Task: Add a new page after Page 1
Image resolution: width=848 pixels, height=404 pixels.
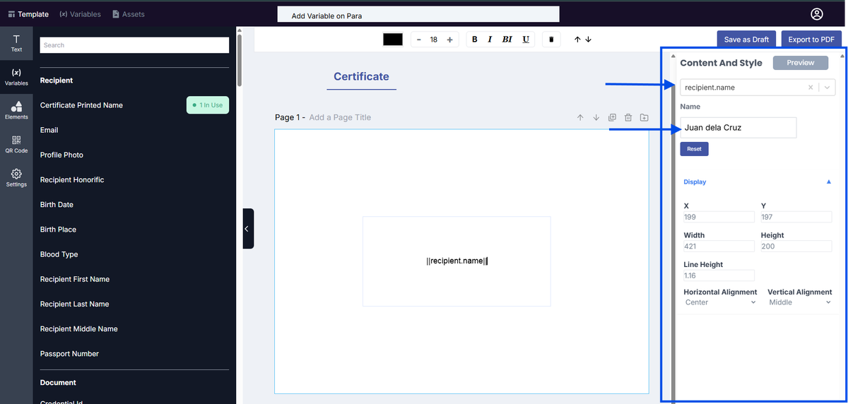Action: (644, 117)
